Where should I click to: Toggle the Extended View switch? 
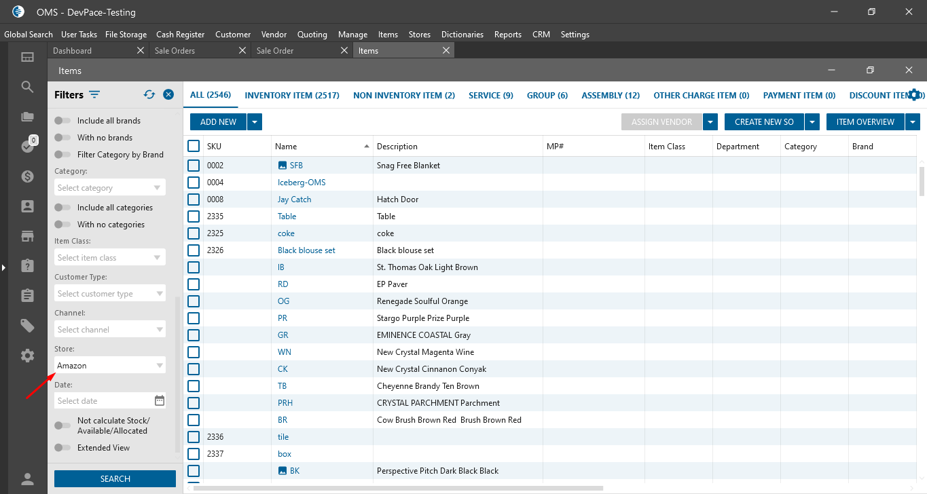click(62, 448)
